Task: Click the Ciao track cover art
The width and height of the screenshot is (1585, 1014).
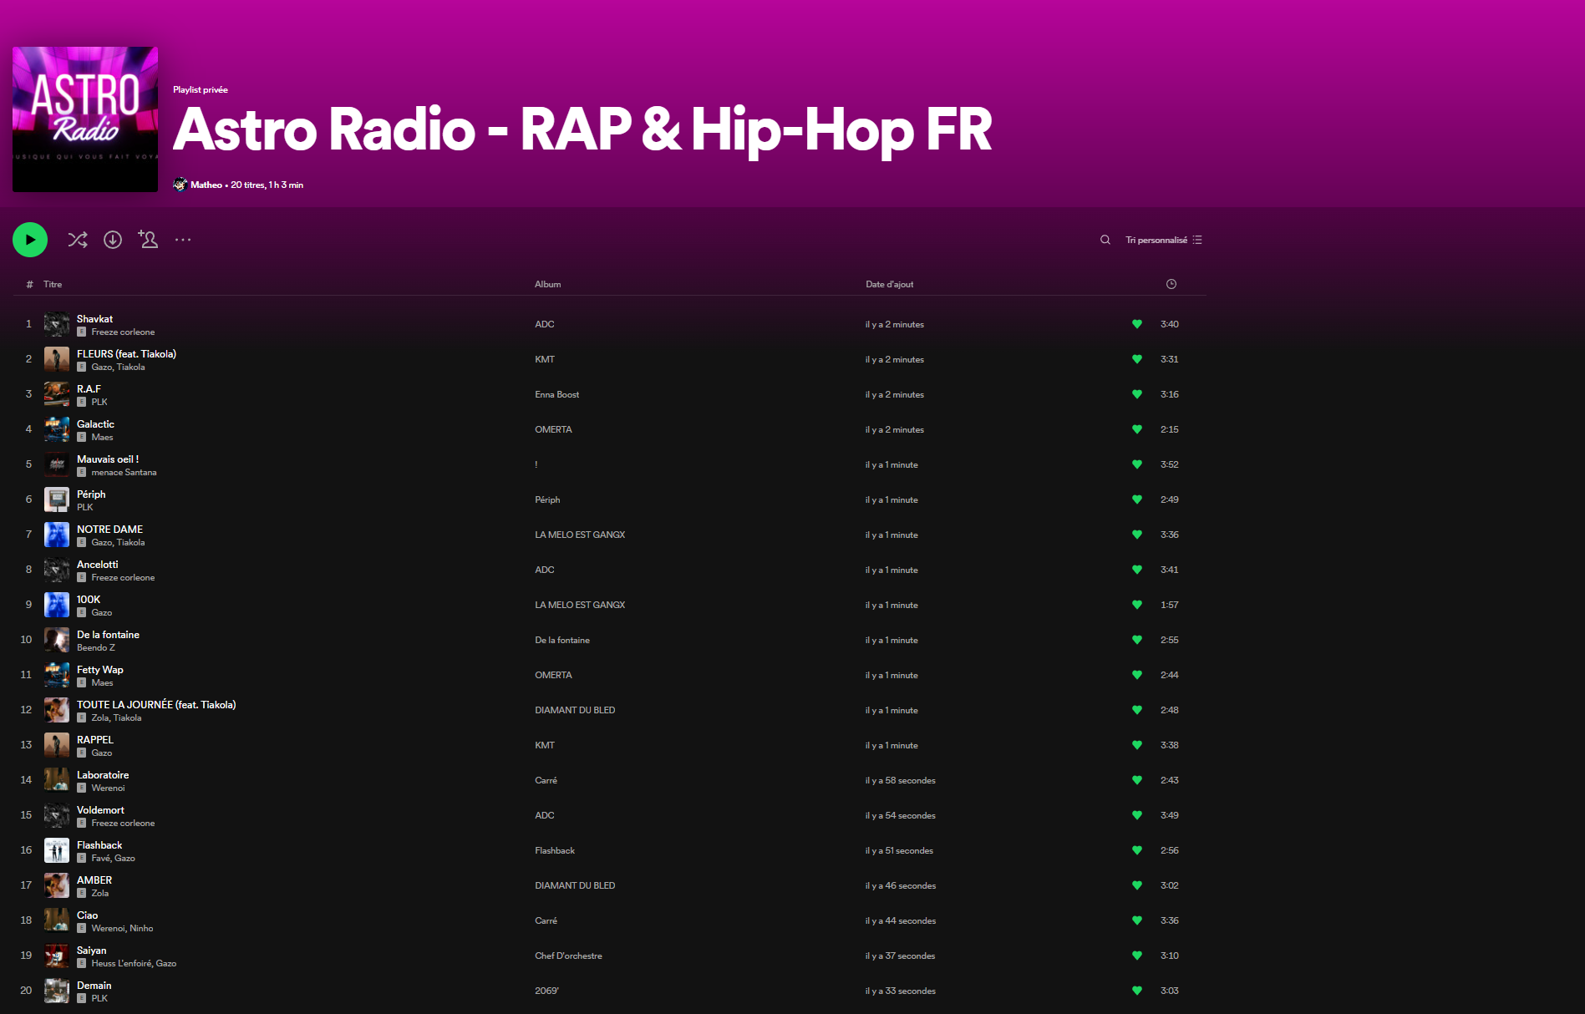Action: point(57,920)
